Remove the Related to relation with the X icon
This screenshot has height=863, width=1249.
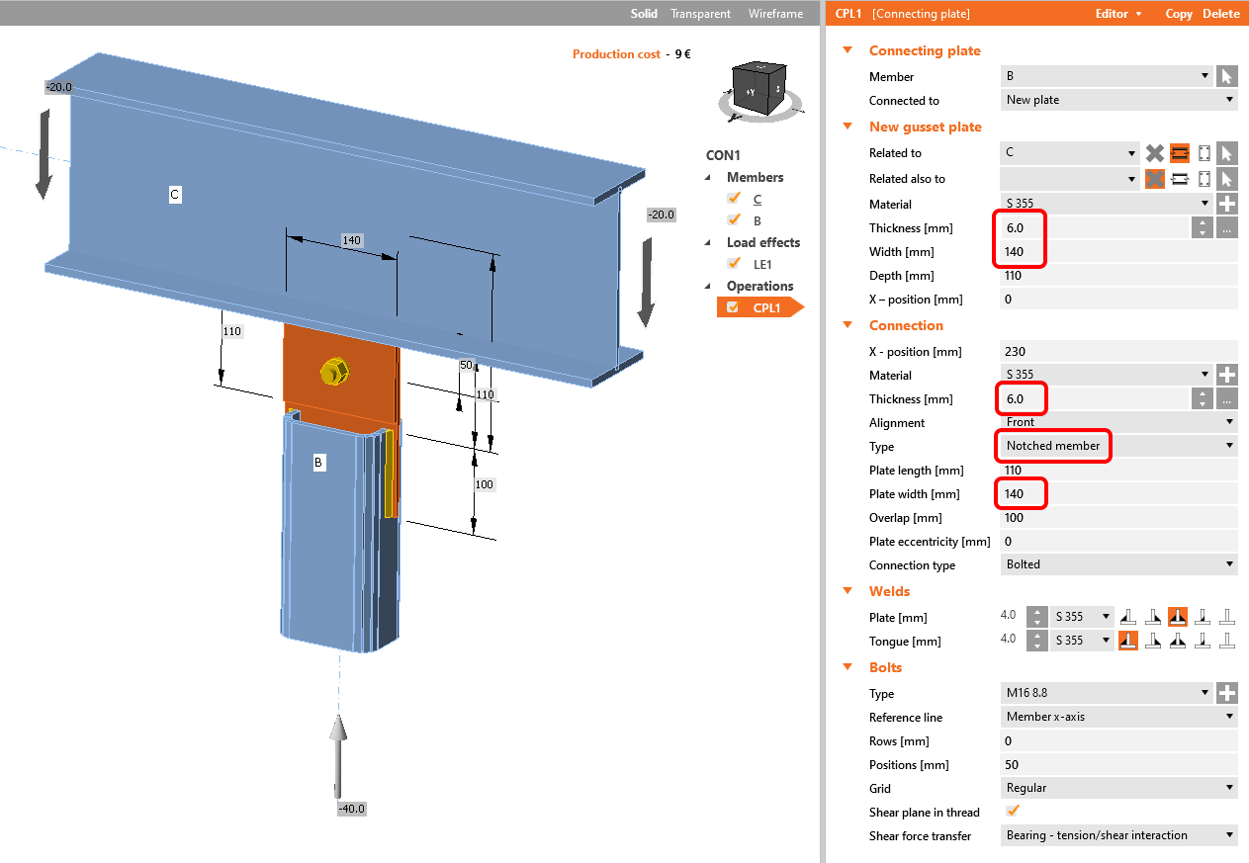pyautogui.click(x=1154, y=153)
